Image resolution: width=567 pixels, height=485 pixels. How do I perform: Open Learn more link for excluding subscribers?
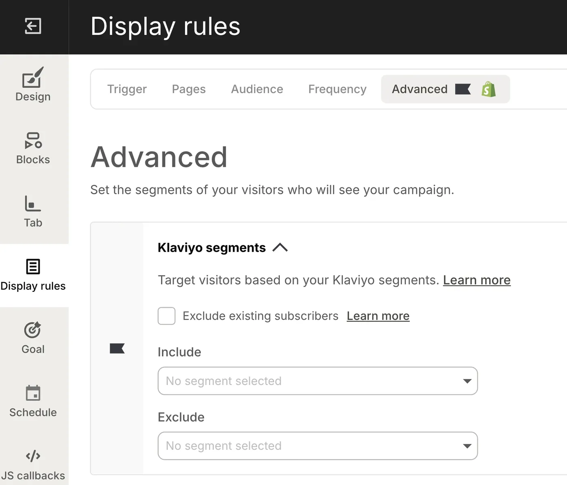(378, 316)
